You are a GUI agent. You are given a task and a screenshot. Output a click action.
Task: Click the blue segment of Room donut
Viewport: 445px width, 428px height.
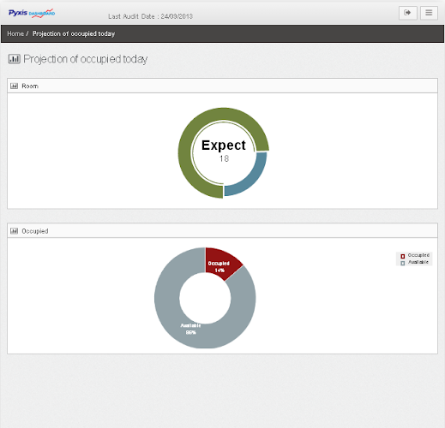click(251, 178)
